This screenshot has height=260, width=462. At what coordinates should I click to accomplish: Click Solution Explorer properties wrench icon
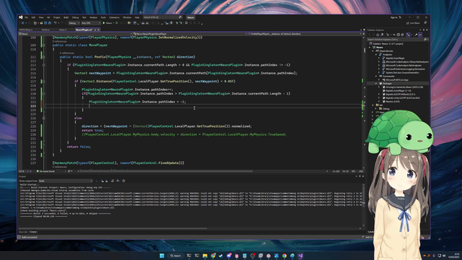(x=416, y=35)
